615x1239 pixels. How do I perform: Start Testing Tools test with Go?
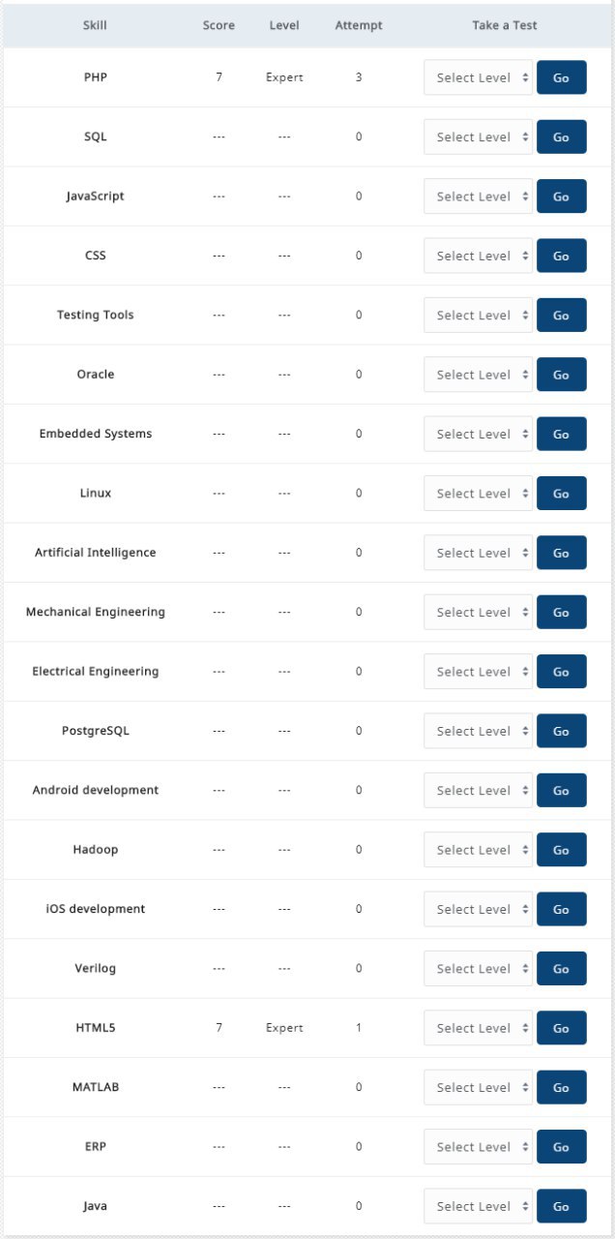(x=561, y=316)
